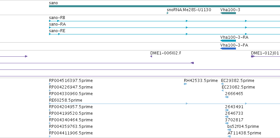280x138 pixels.
Task: Select the RP004411906.5prime arrow marker
Action: coord(50,137)
